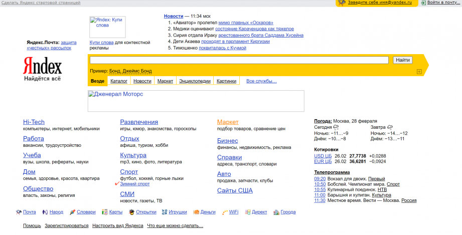Click the Найти search button
The width and height of the screenshot is (462, 235).
(403, 60)
